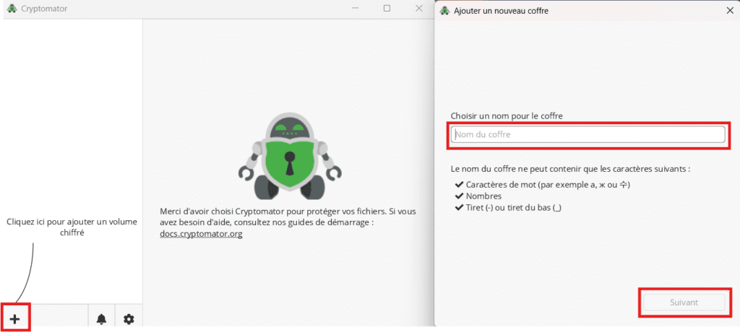Click the checkmark beside 'Nombres'
Image resolution: width=740 pixels, height=332 pixels.
[459, 196]
